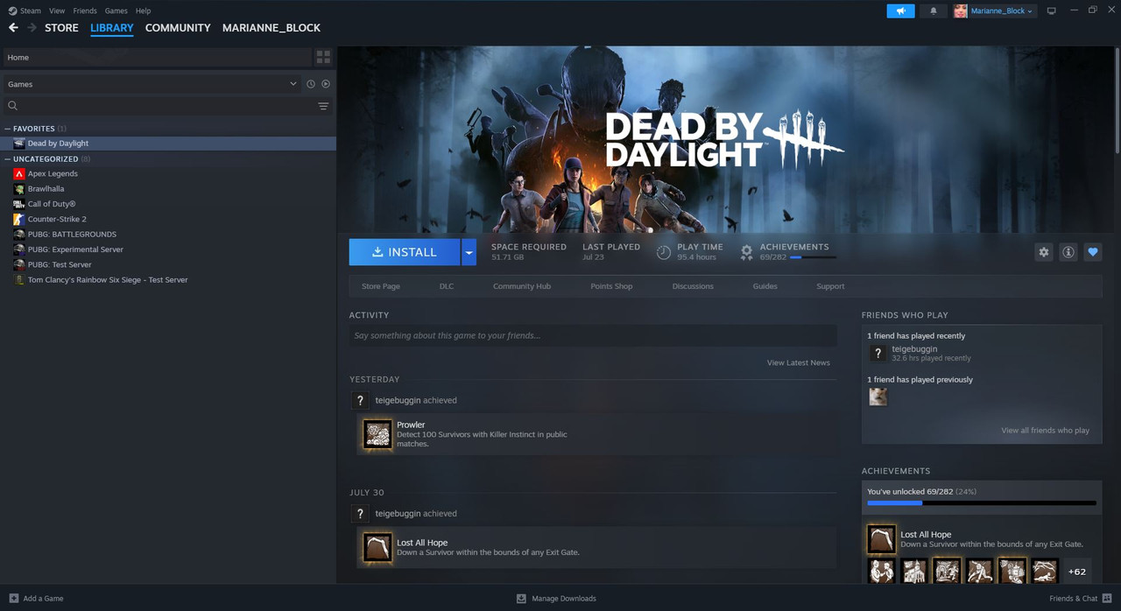Open Lost All Hope achievement icon in activity
Screen dimensions: 1121x611
(377, 548)
